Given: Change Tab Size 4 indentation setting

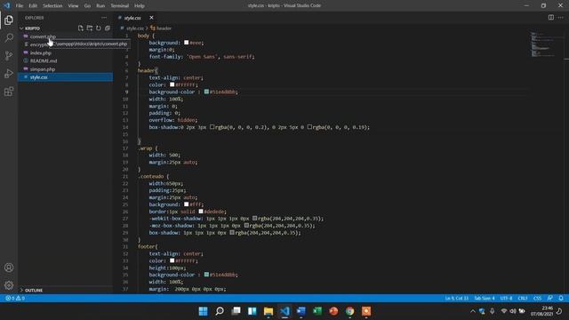Looking at the screenshot, I should tap(484, 298).
